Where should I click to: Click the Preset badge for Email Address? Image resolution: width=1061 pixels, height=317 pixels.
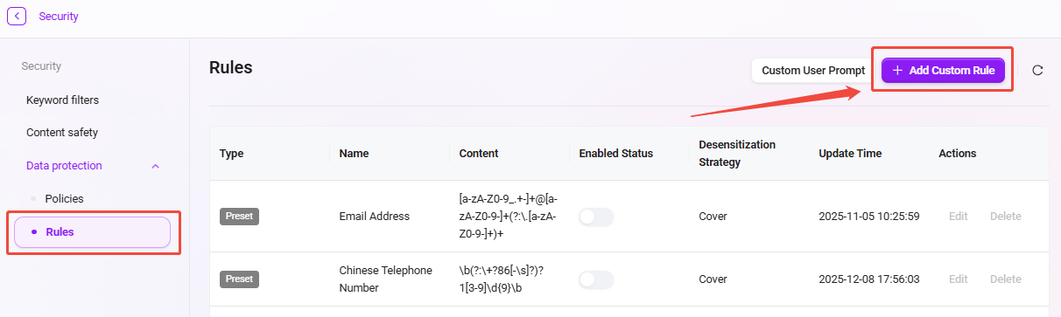pyautogui.click(x=239, y=217)
